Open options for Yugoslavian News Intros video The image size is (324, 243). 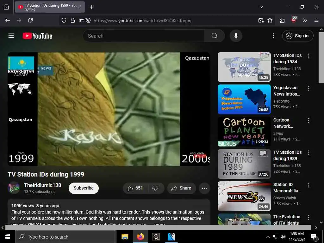[309, 89]
